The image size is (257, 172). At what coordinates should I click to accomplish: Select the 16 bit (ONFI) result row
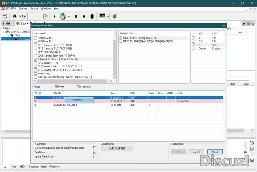point(128,105)
